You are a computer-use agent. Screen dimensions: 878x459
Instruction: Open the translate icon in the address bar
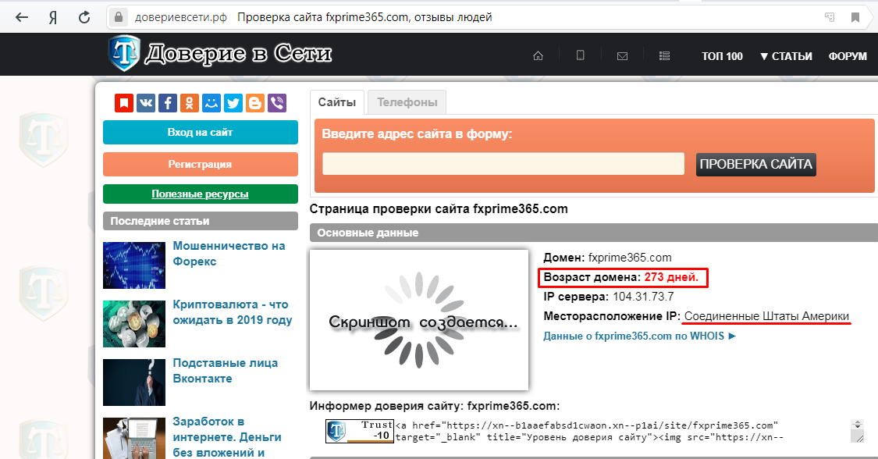tap(830, 17)
